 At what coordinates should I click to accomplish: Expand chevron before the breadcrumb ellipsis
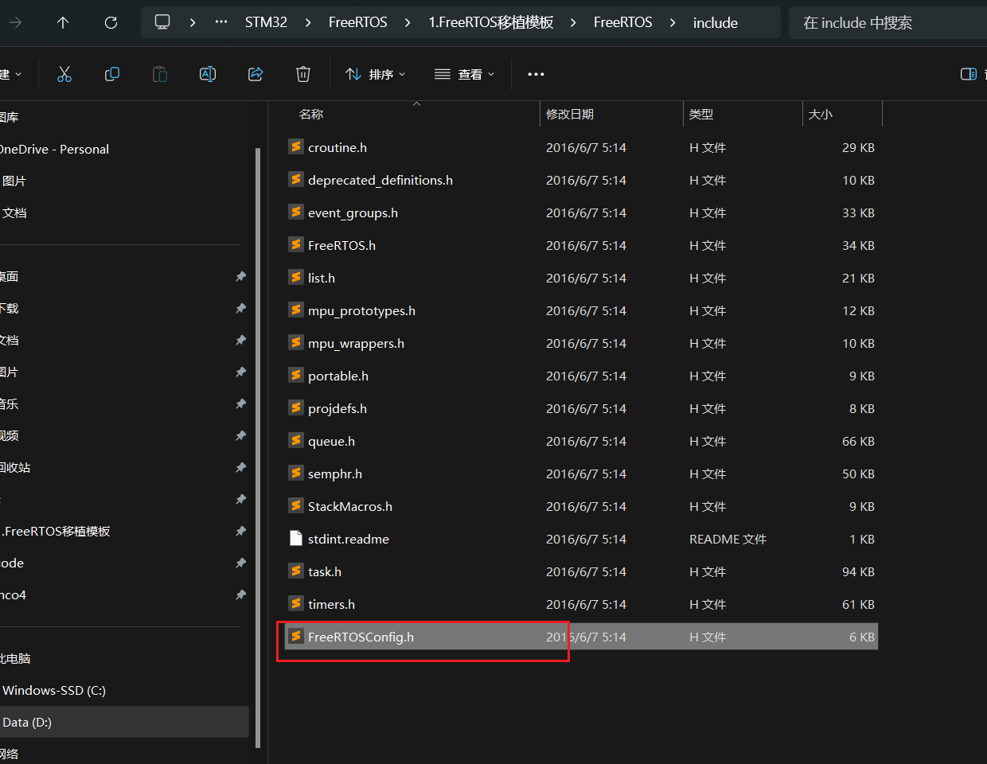[x=193, y=22]
